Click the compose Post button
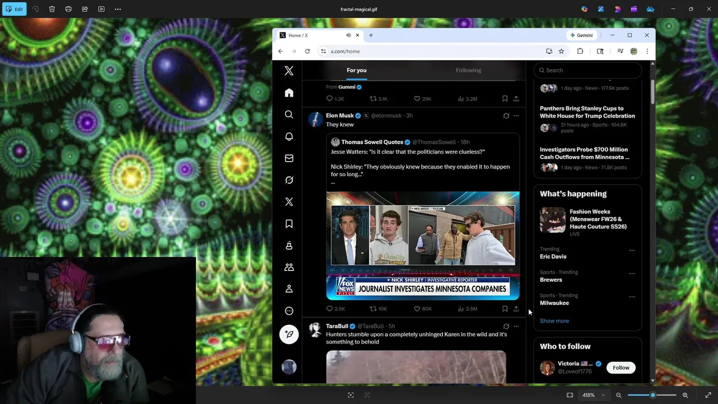The height and width of the screenshot is (404, 718). [x=289, y=334]
